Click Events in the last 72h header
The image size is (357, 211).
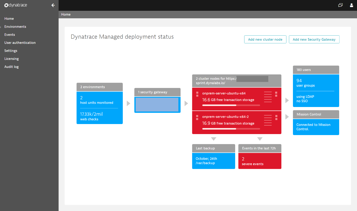click(260, 148)
